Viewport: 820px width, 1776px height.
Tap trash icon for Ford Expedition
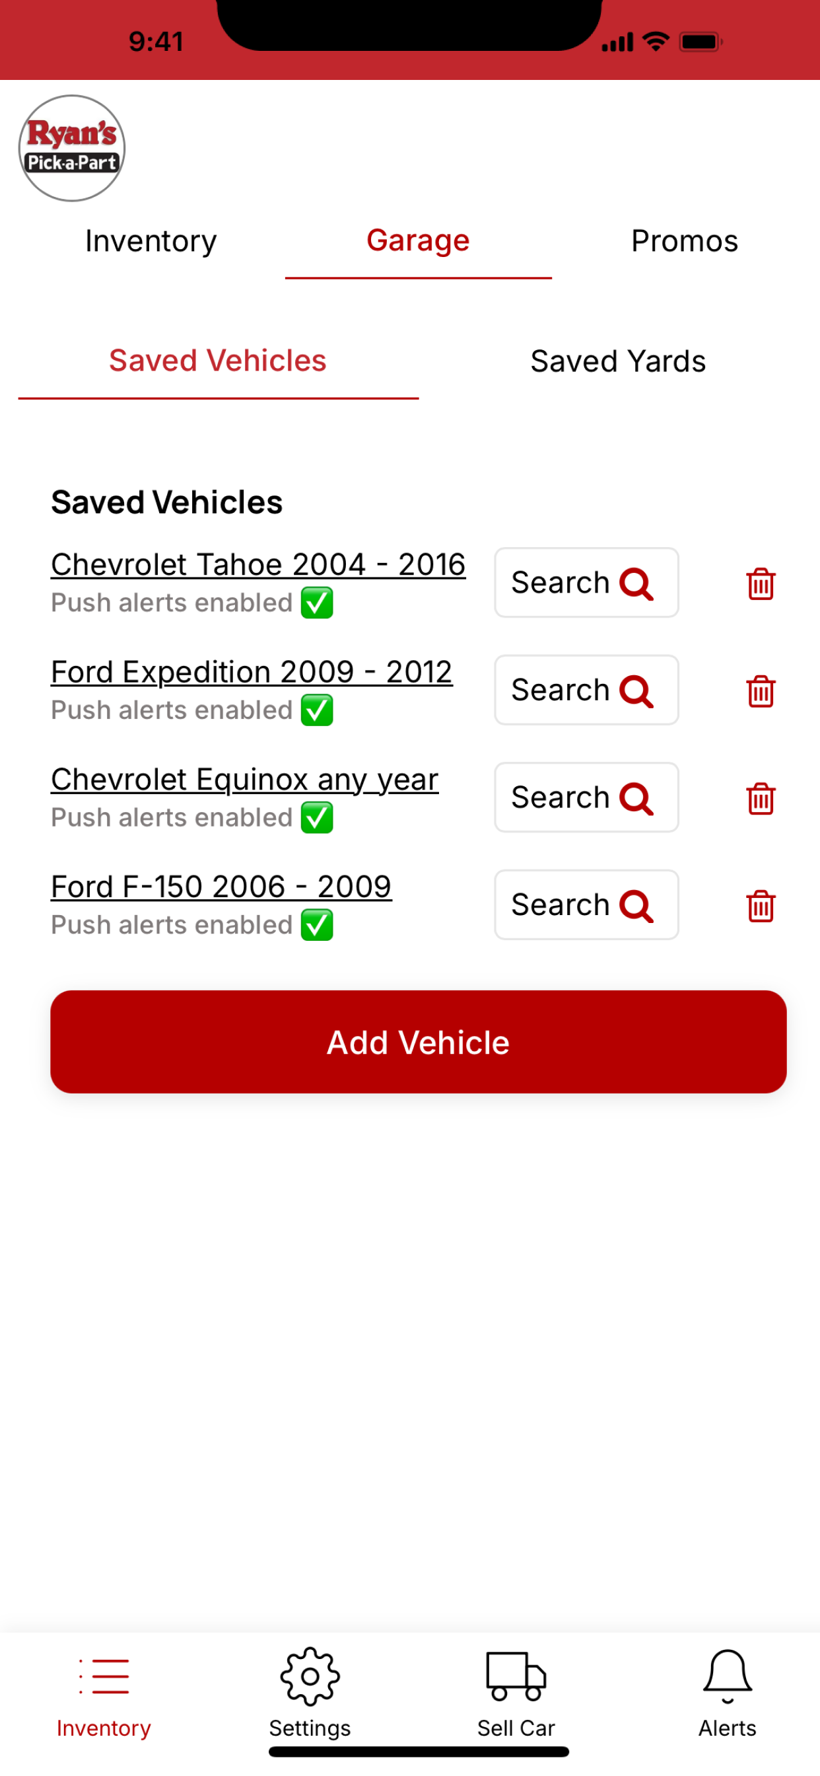tap(761, 691)
